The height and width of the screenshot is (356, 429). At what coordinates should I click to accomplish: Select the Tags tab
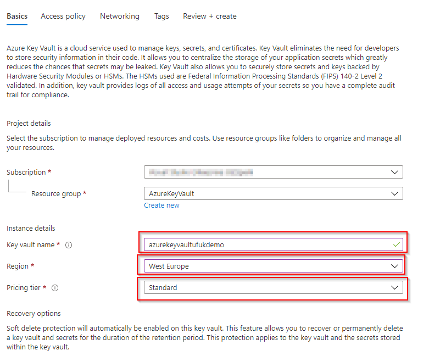pos(161,16)
